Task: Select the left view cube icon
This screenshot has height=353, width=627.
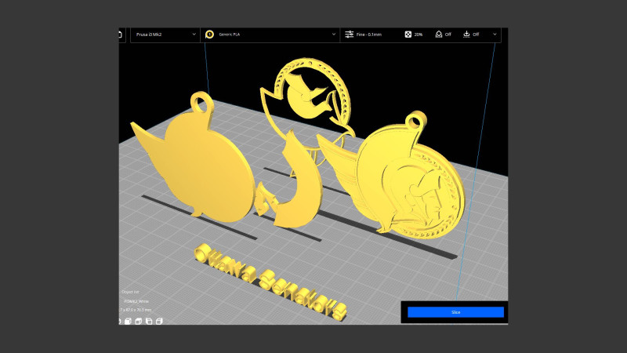Action: click(149, 320)
